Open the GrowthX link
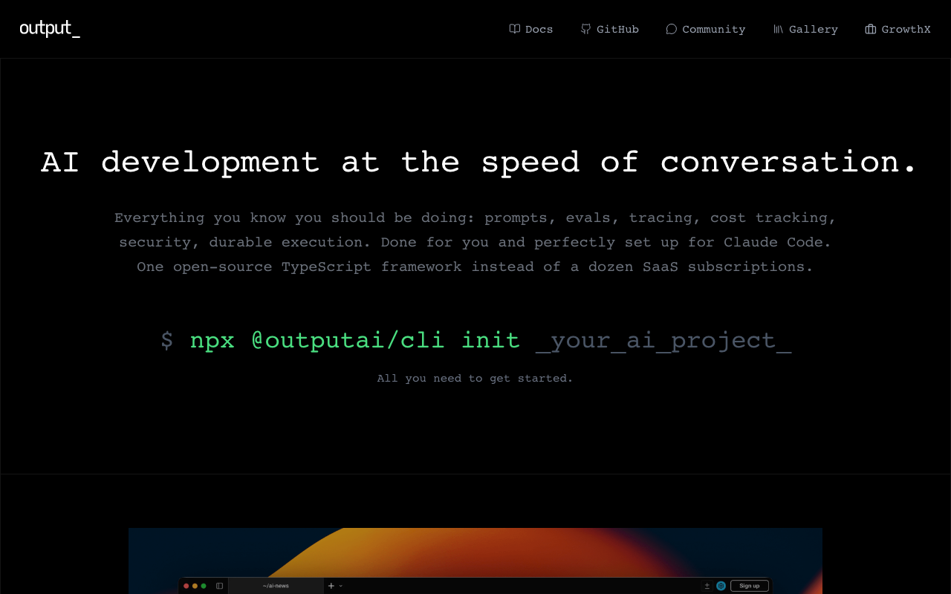951x594 pixels. click(x=898, y=29)
